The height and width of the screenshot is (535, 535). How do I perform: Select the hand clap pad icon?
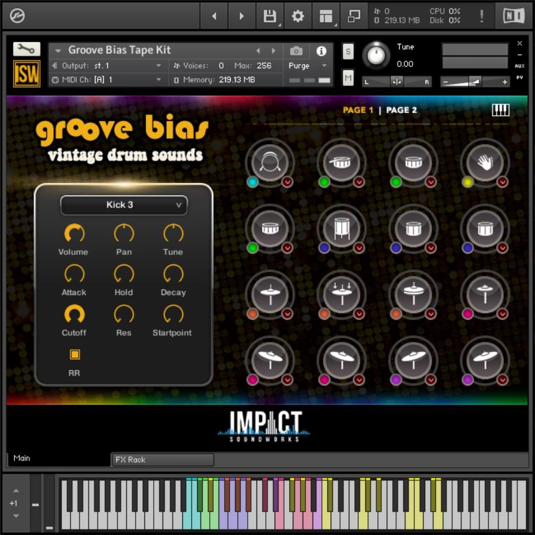click(x=485, y=163)
